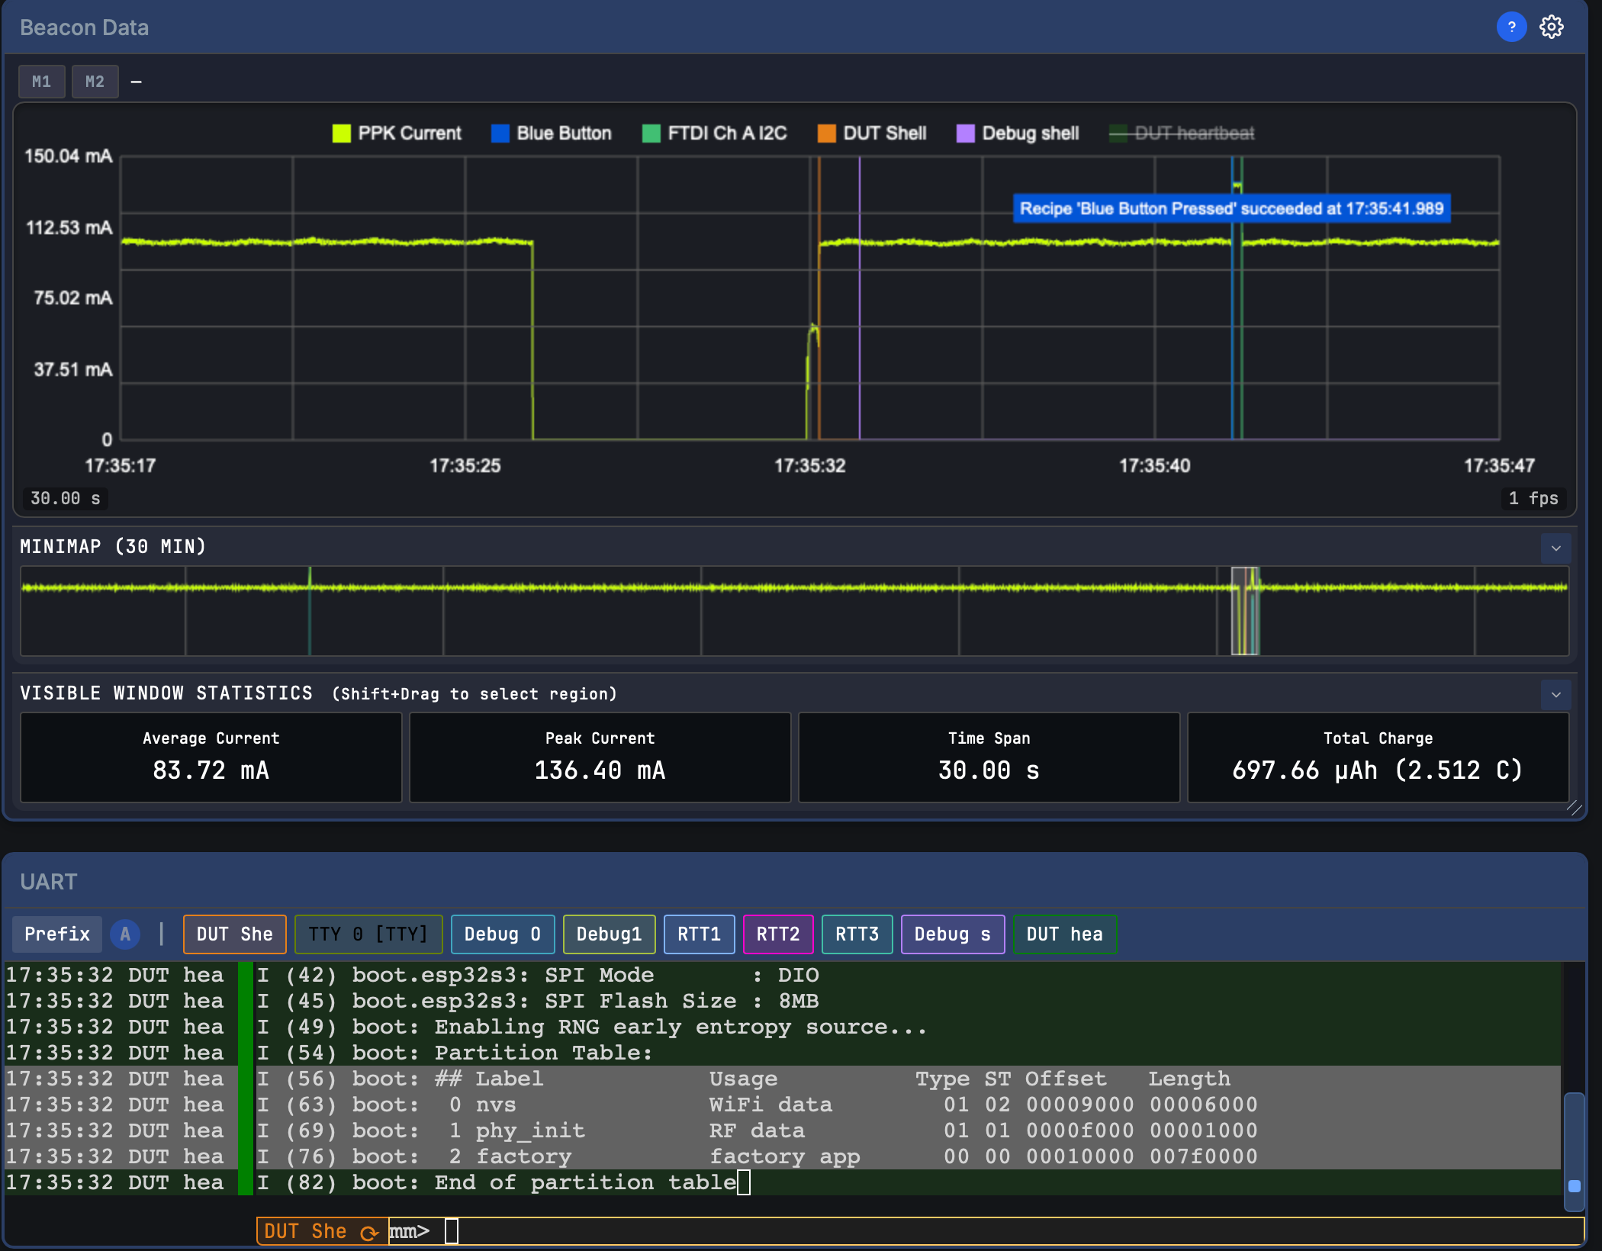Click log line 'Enabling RNG early entropy source'
Viewport: 1602px width, 1251px height.
pos(783,1027)
